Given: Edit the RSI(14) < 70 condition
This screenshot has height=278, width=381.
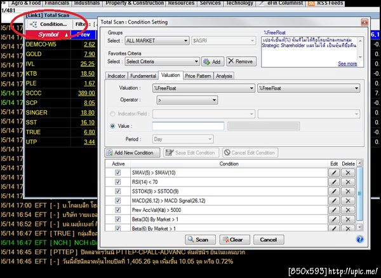Looking at the screenshot, I should (x=334, y=182).
